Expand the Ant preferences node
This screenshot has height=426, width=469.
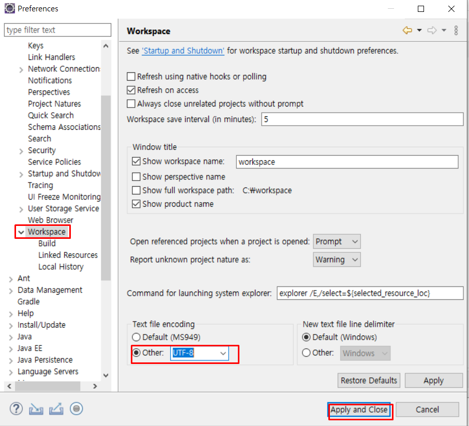pyautogui.click(x=11, y=279)
